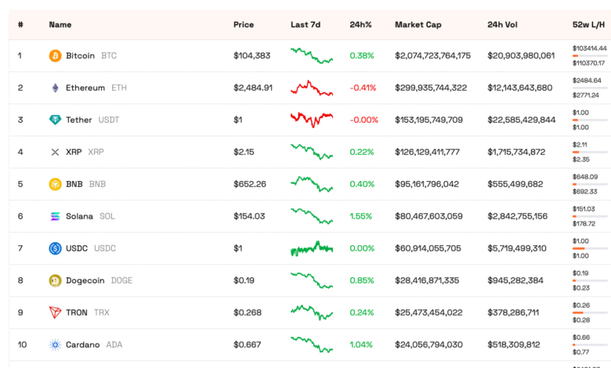611x368 pixels.
Task: Click Solana price $154.03
Action: coord(249,216)
